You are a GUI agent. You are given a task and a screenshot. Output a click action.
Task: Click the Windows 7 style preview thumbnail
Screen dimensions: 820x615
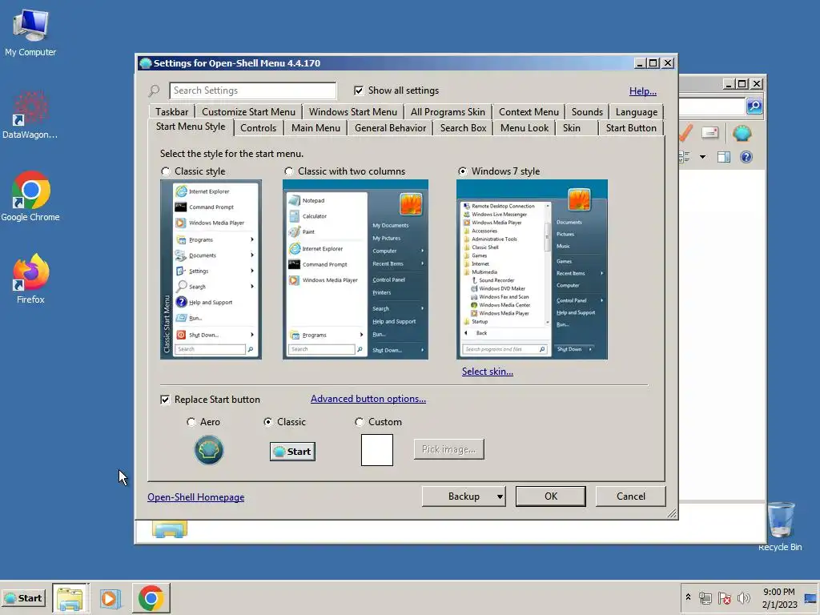click(532, 269)
